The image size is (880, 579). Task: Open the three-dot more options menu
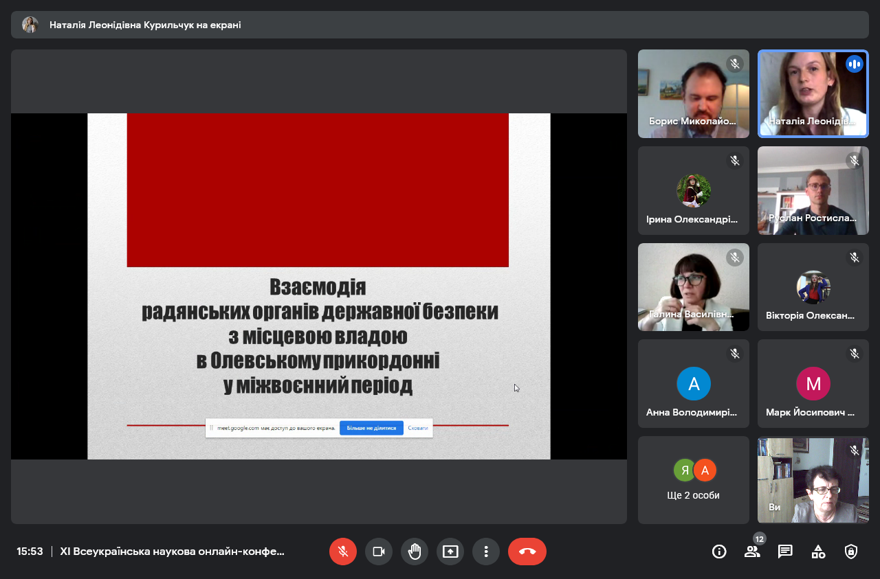(485, 552)
